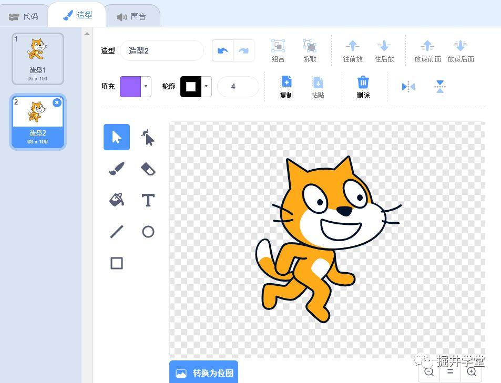Click 转换为位图 convert to bitmap button

(x=203, y=372)
